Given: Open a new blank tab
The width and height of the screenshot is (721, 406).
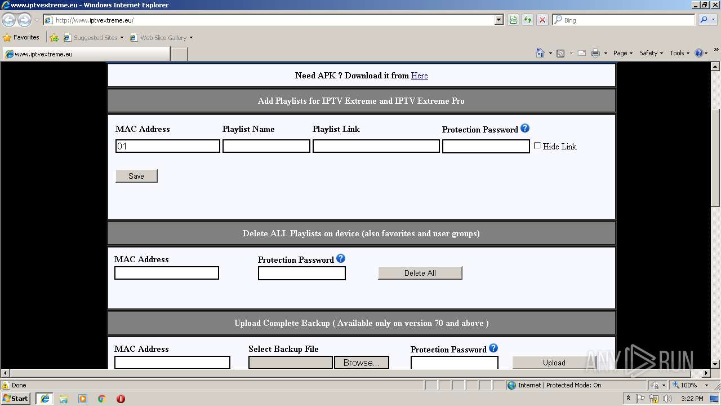Looking at the screenshot, I should [x=179, y=54].
